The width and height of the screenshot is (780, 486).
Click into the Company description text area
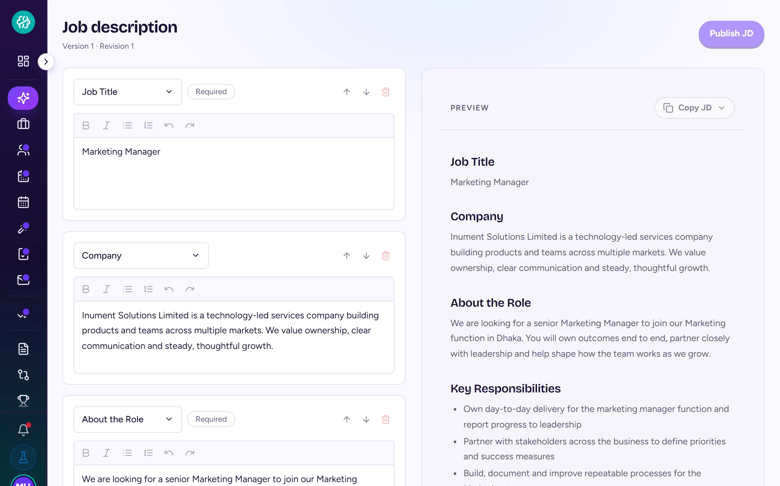(x=234, y=337)
